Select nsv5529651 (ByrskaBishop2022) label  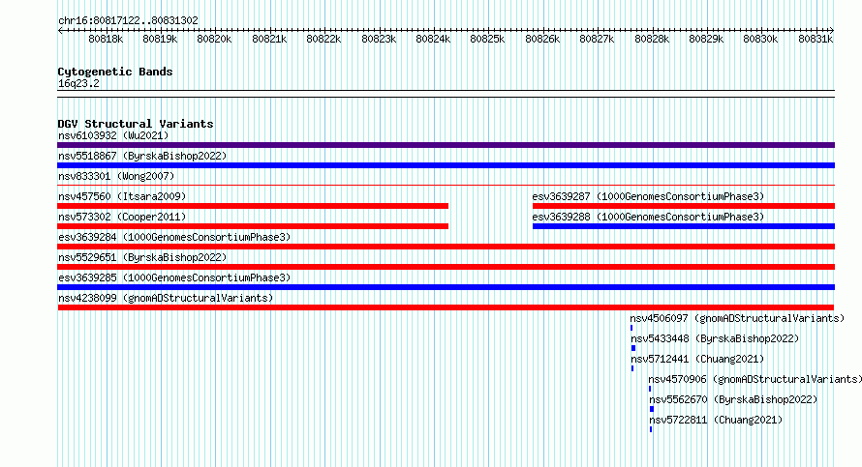point(142,257)
